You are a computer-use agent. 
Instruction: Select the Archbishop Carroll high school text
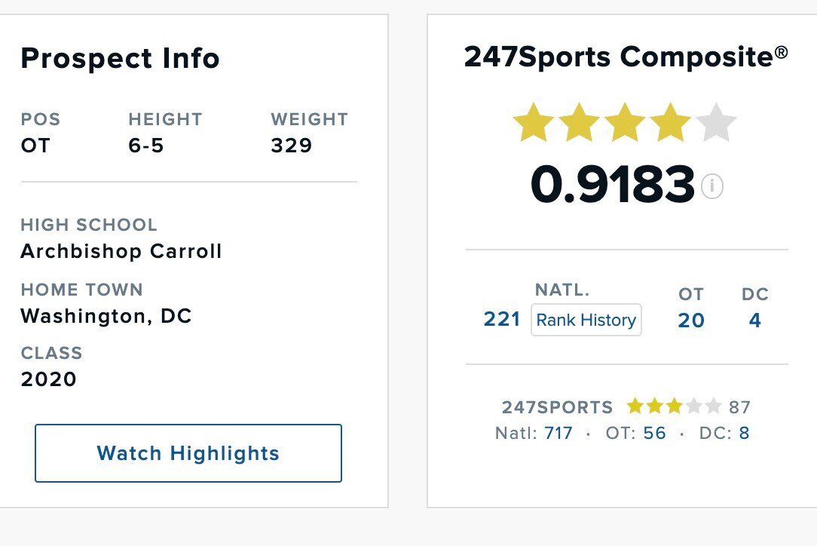point(121,251)
